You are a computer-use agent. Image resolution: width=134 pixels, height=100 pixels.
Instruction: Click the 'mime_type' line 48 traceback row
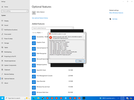(x=61, y=53)
